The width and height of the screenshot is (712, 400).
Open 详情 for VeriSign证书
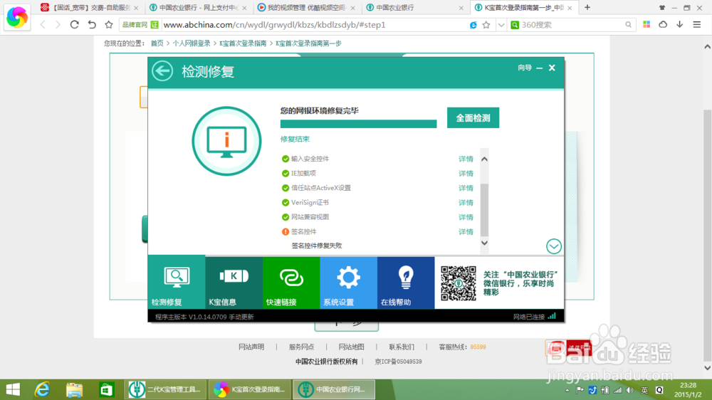[466, 203]
